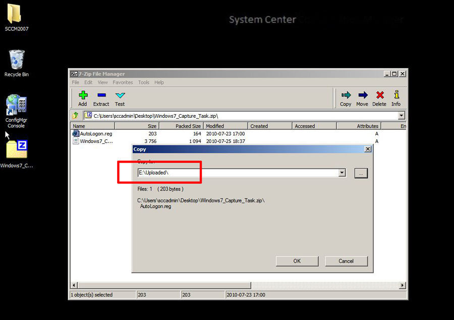Click the horizontal scrollbar thumb
This screenshot has width=454, height=320.
pos(164,285)
